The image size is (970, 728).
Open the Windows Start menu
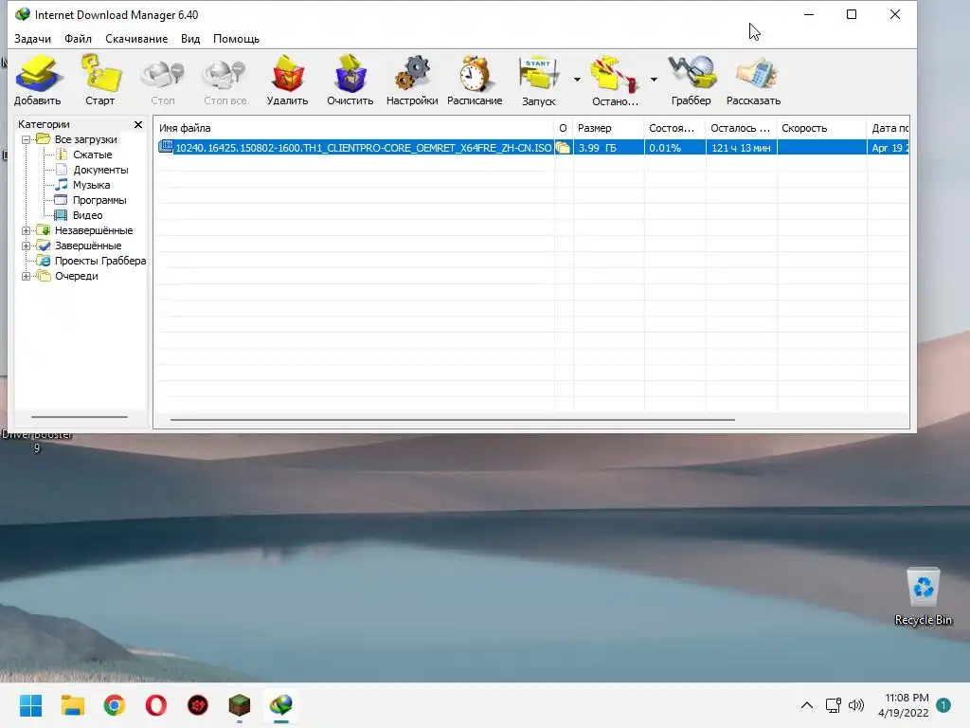(30, 705)
